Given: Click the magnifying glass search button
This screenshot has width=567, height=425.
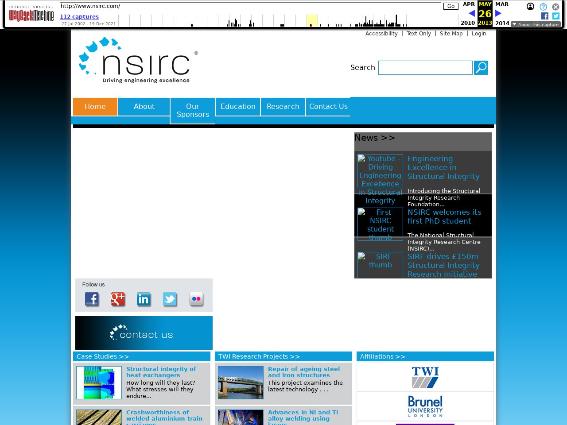Looking at the screenshot, I should click(x=481, y=68).
